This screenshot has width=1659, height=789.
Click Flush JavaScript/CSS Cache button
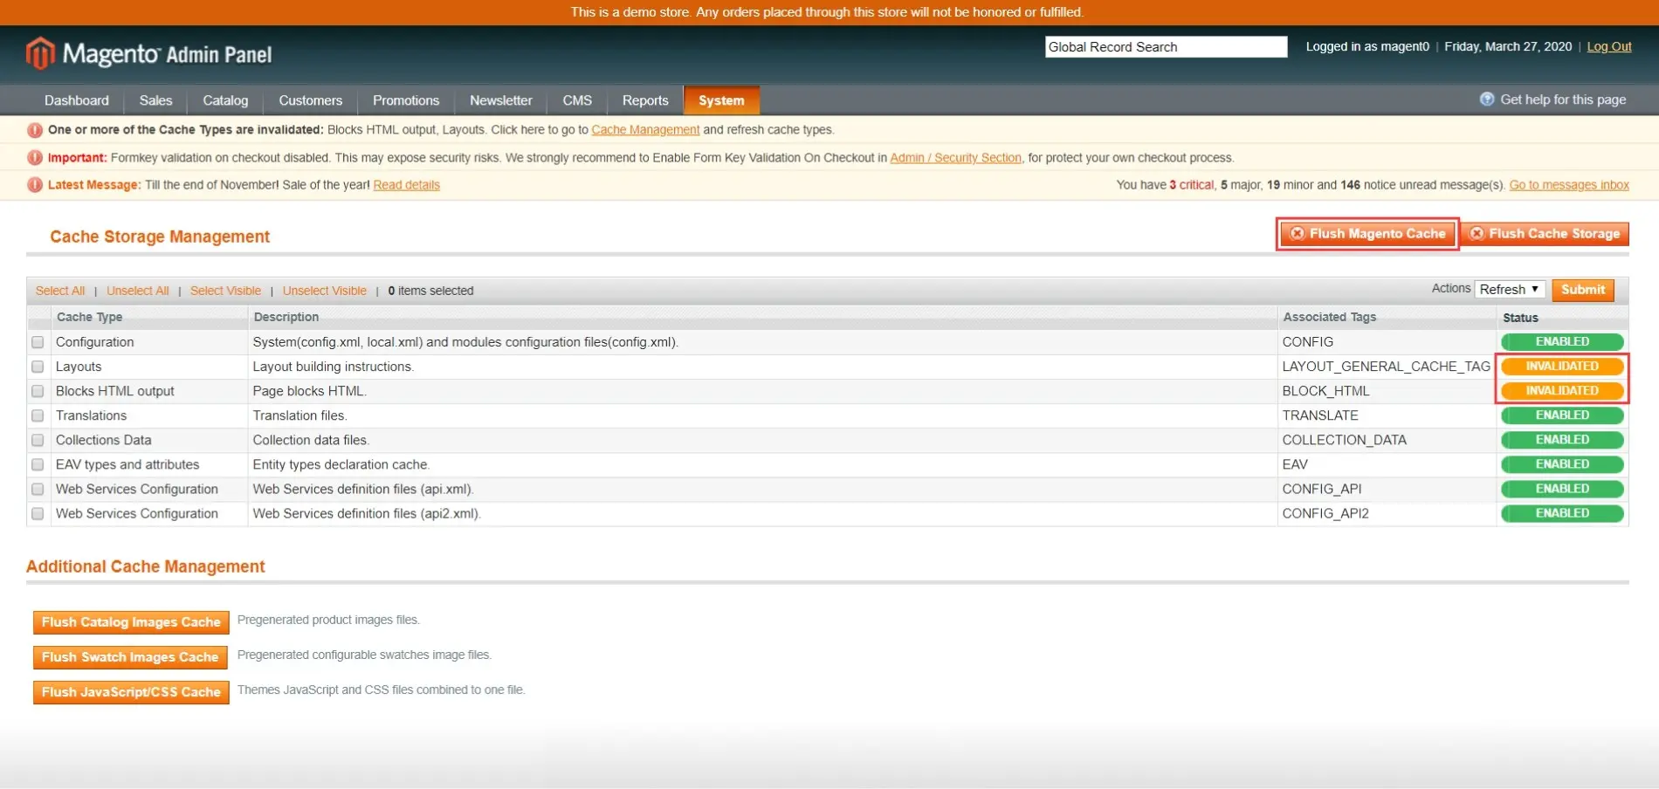point(131,692)
